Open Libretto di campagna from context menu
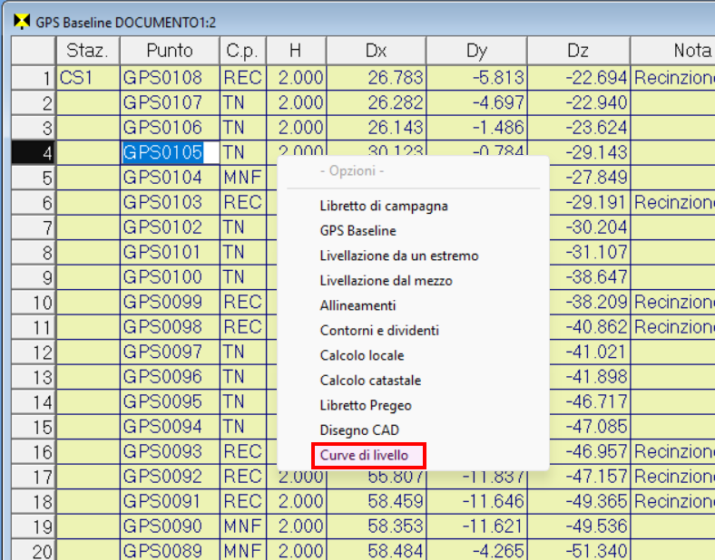 point(383,206)
